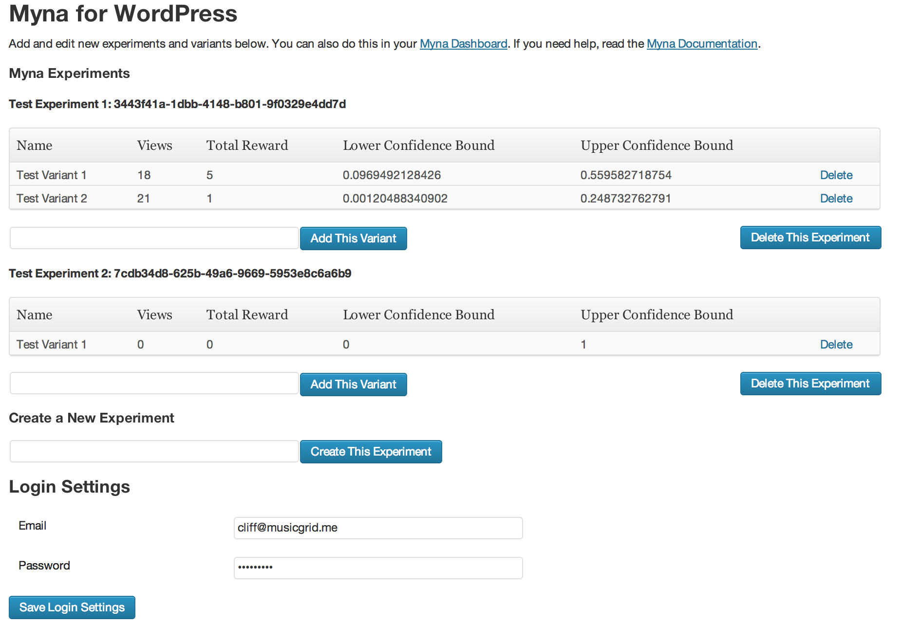Click Add This Variant for Experiment 1

pos(354,239)
